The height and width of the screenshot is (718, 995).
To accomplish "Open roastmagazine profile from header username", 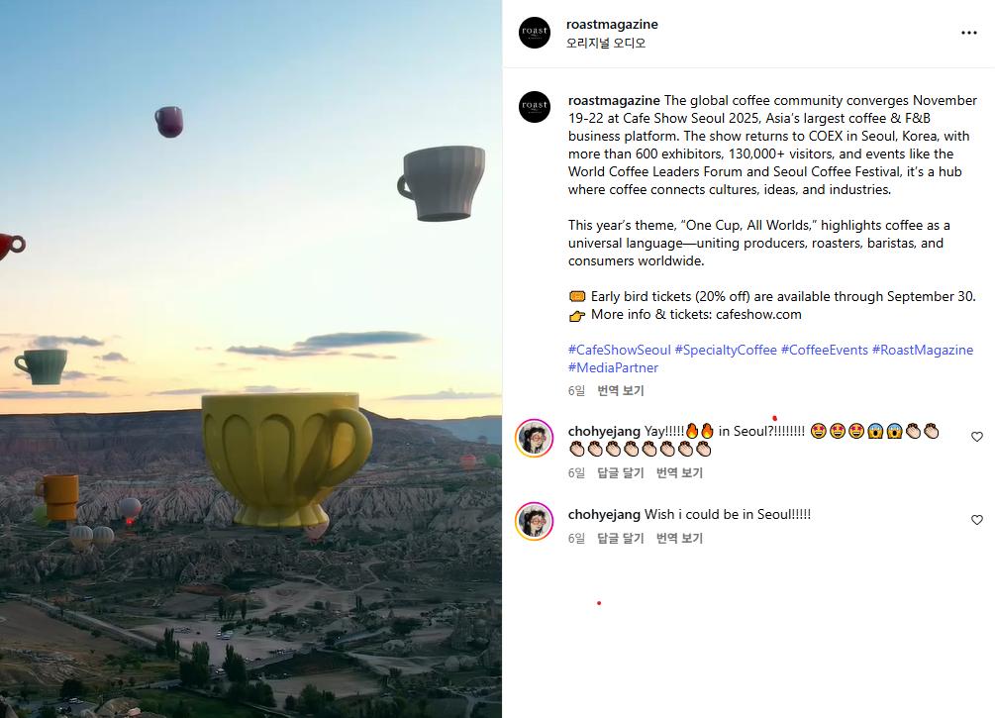I will tap(612, 24).
